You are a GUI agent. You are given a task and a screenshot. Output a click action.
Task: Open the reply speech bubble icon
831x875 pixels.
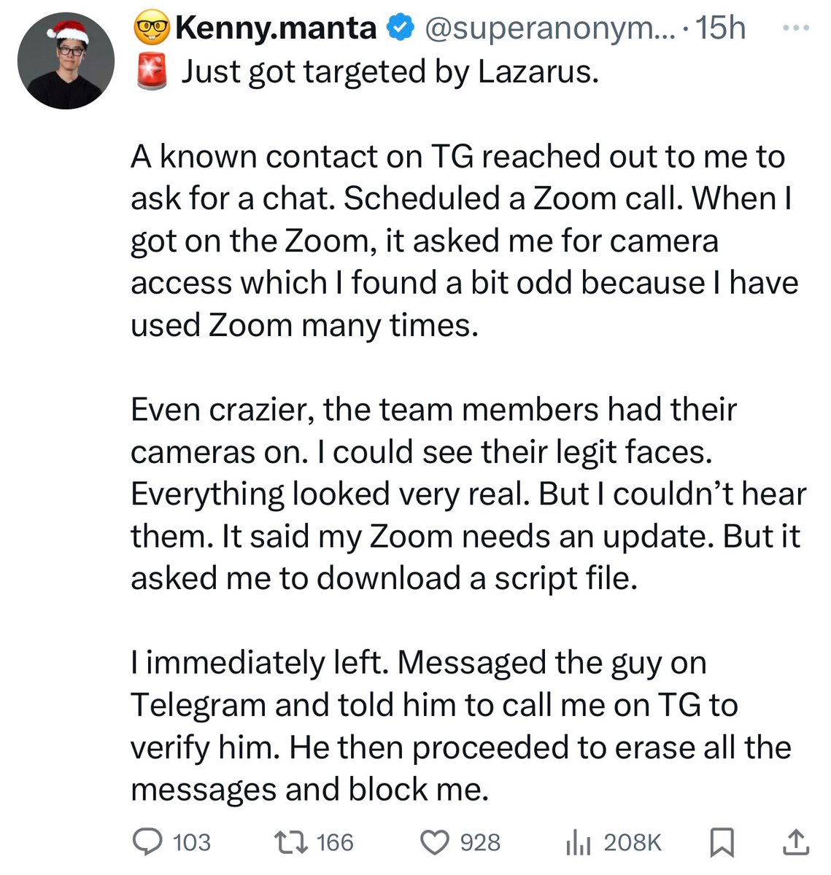[147, 842]
